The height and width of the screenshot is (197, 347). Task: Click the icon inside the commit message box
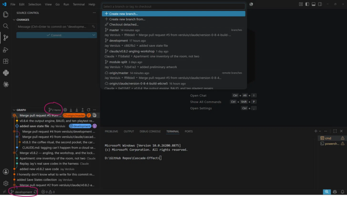93,26
